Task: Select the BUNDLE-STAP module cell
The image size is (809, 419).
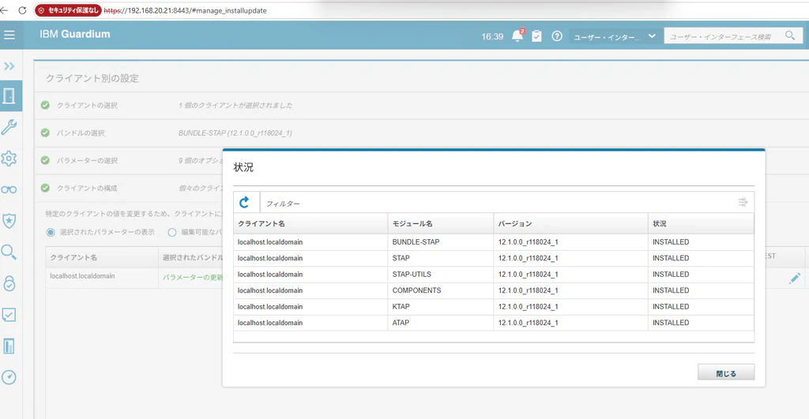Action: tap(441, 242)
